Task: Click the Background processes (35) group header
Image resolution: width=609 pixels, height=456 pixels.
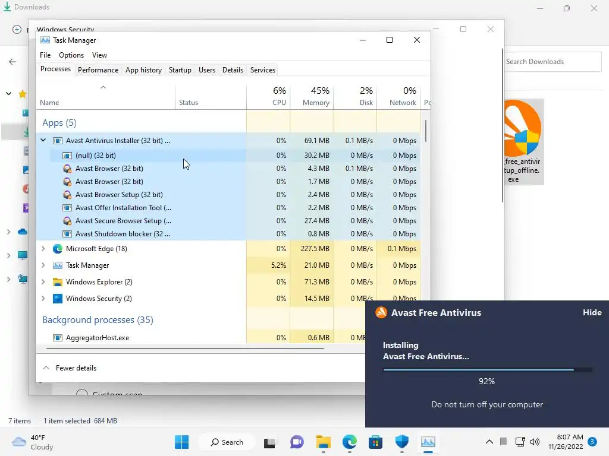Action: 98,320
